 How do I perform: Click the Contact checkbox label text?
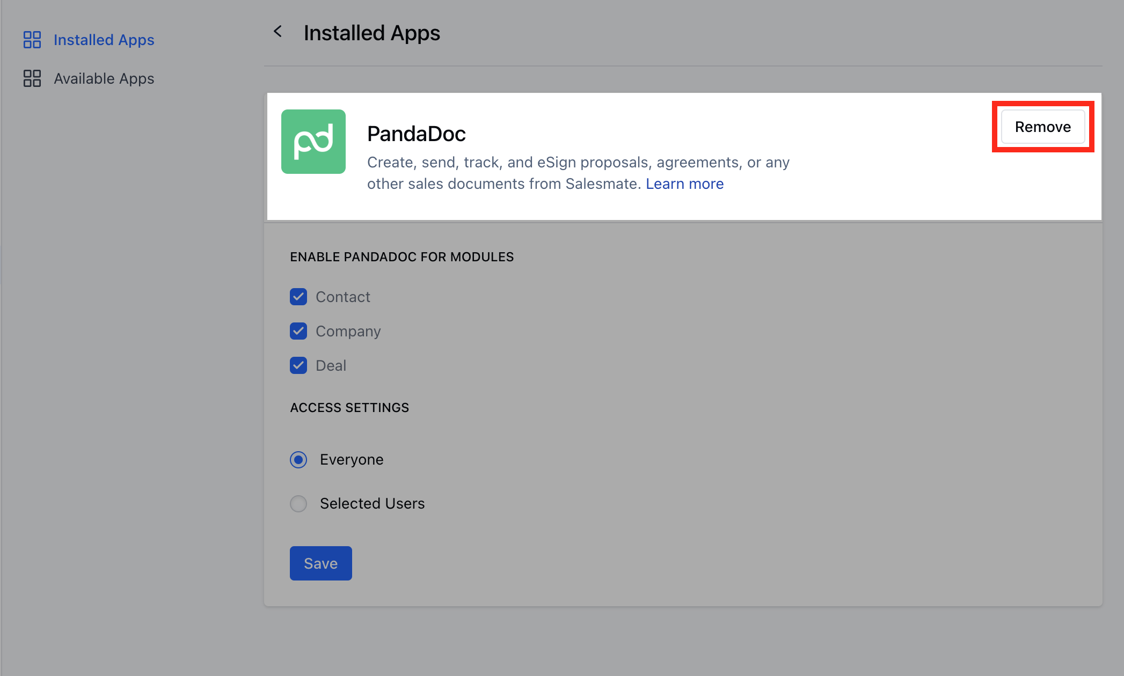pos(343,297)
